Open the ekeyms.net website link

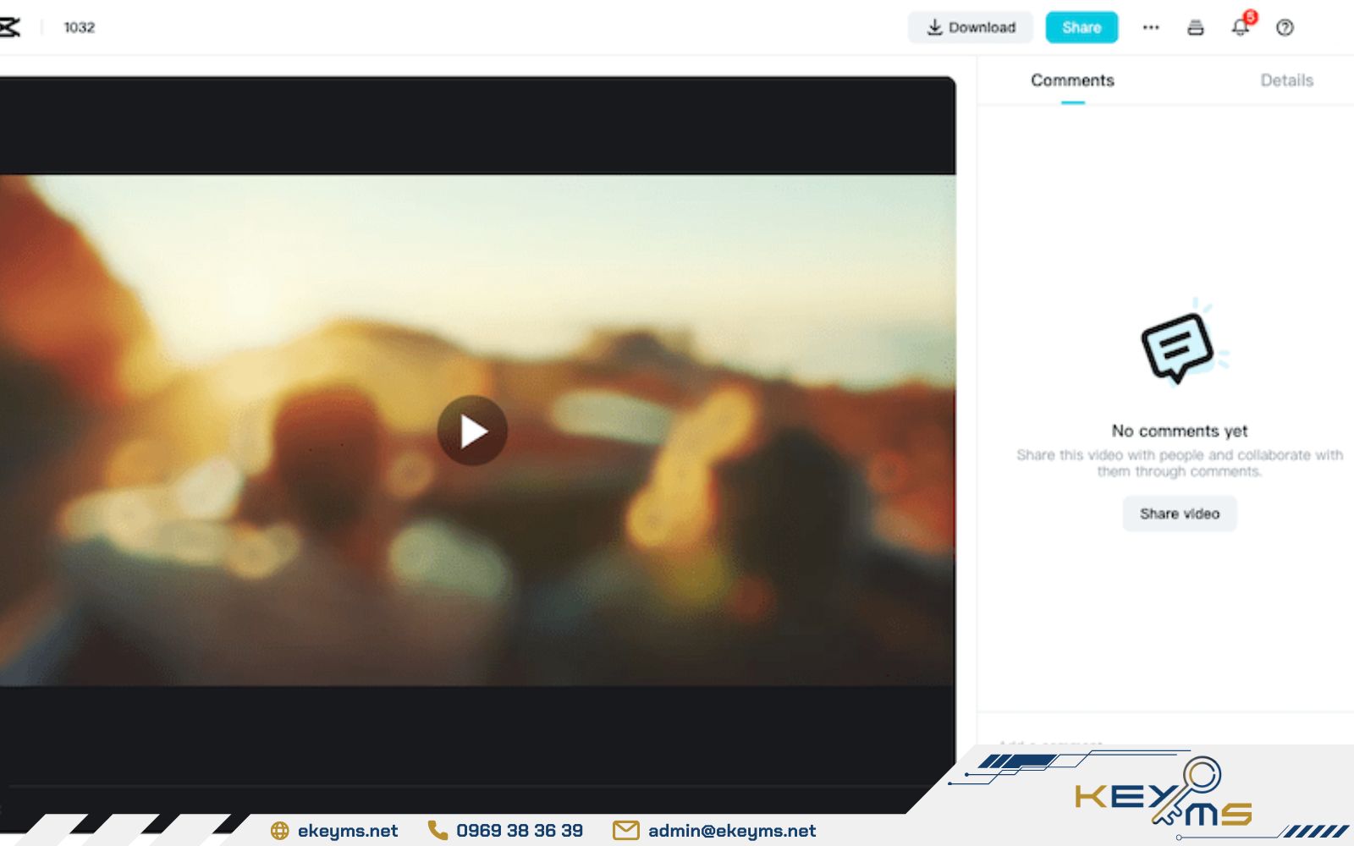(x=347, y=830)
